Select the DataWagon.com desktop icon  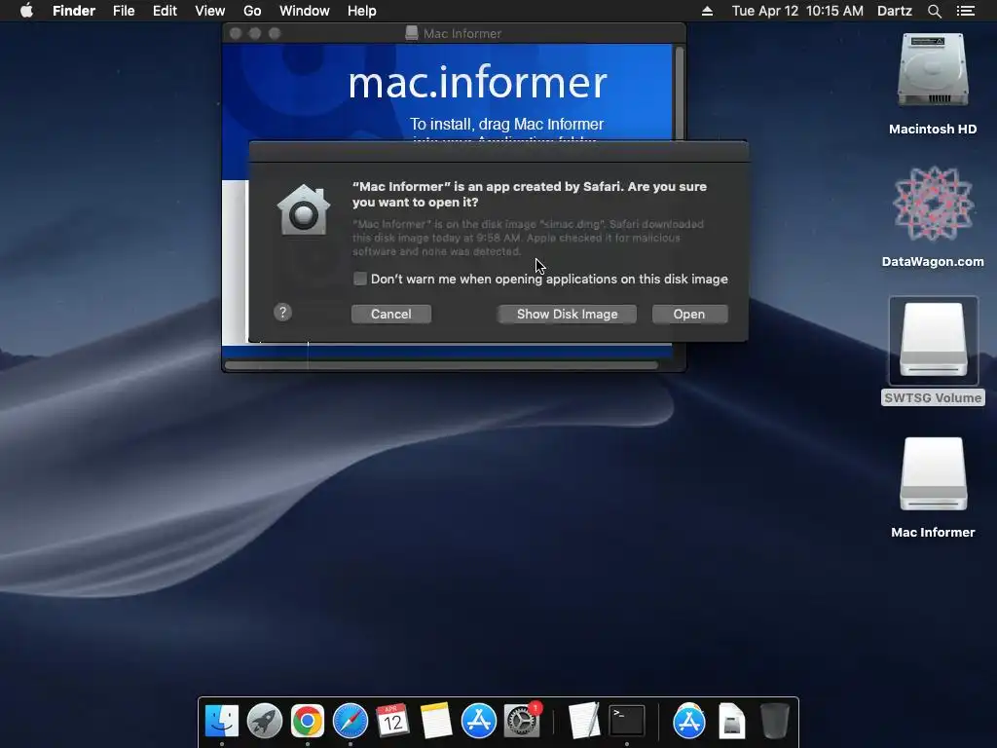[x=933, y=204]
